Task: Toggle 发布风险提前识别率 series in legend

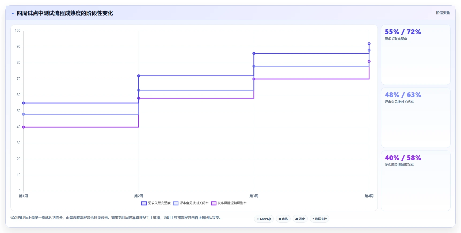Action: click(x=229, y=203)
